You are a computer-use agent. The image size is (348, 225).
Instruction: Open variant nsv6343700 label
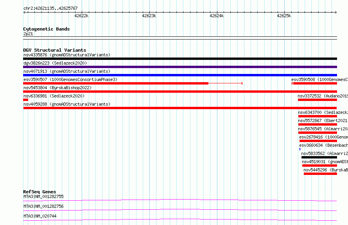pyautogui.click(x=323, y=112)
